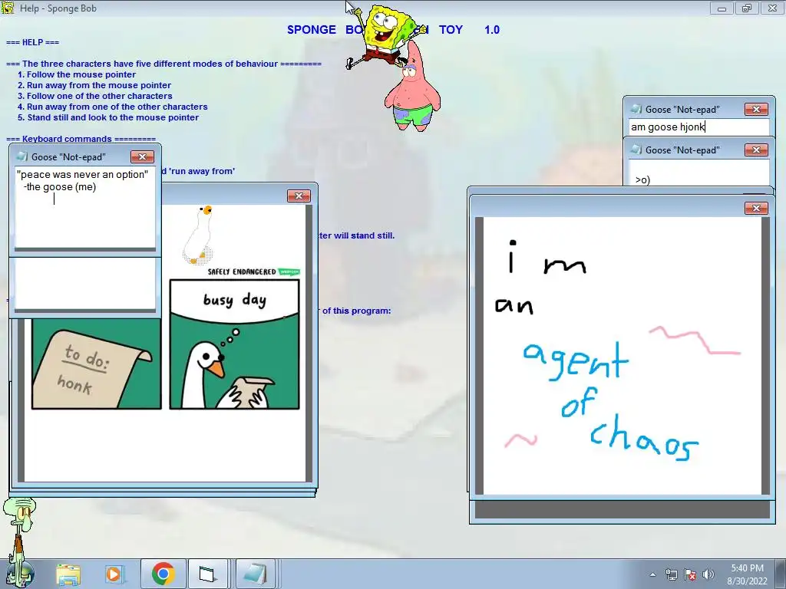This screenshot has height=589, width=786.
Task: Close the Help - Sponge Bob window
Action: (x=772, y=8)
